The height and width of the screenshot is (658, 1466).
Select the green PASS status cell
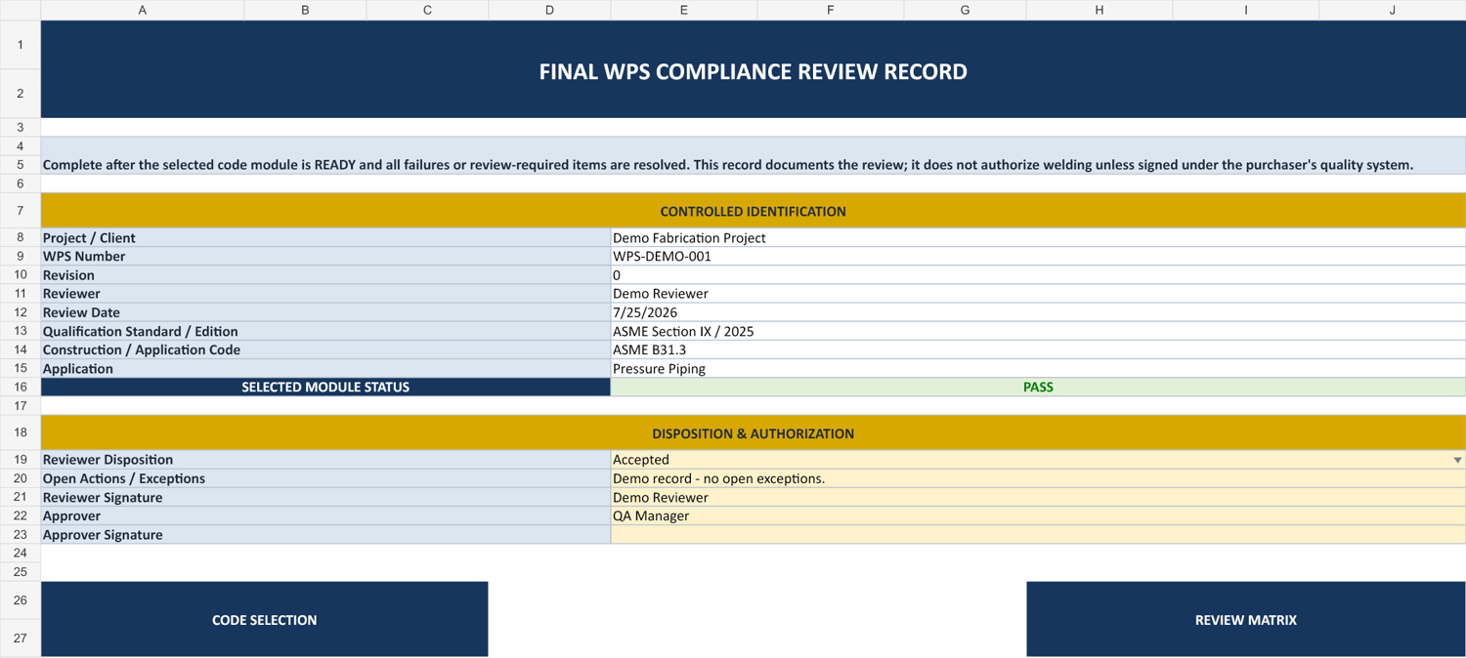(1038, 387)
